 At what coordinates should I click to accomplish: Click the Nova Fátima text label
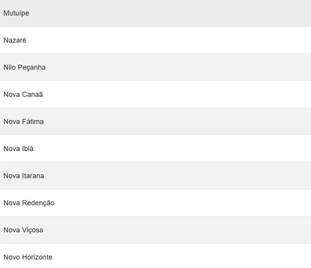[23, 121]
